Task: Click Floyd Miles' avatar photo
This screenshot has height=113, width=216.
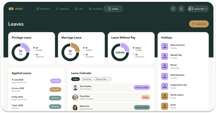Action: [75, 97]
